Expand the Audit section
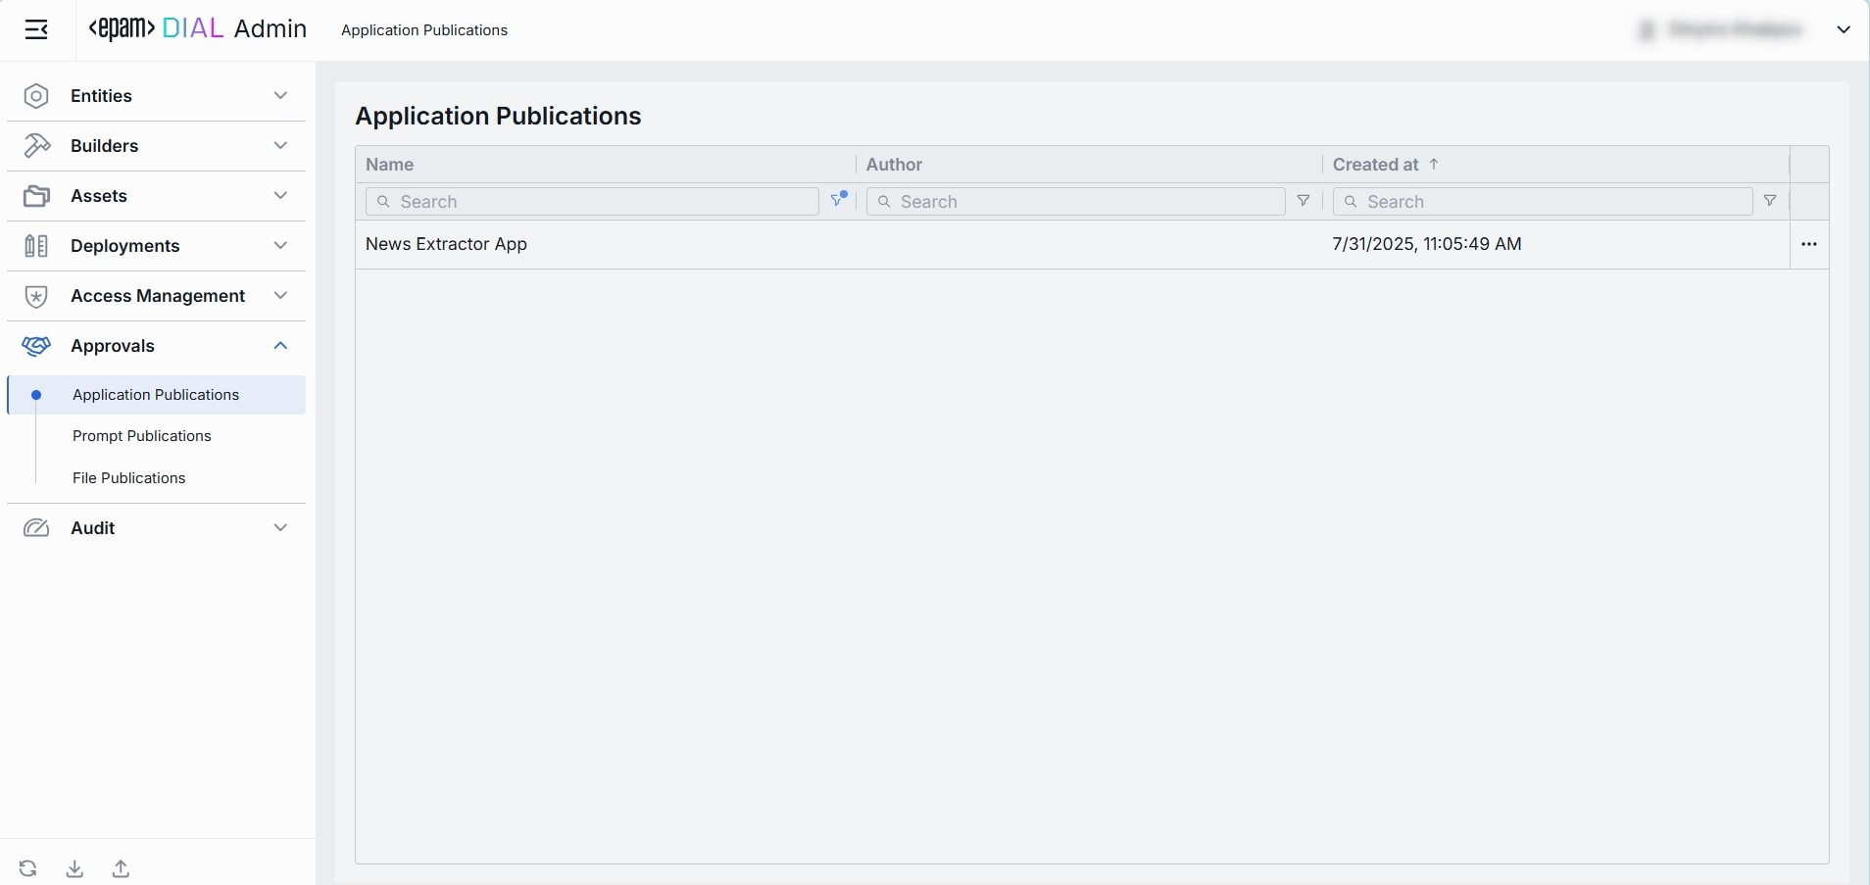Image resolution: width=1870 pixels, height=885 pixels. (156, 528)
